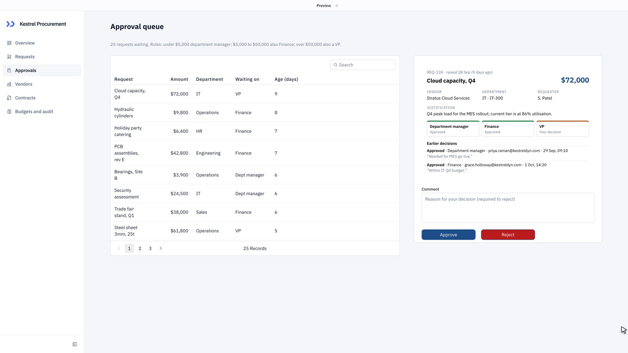Viewport: 628px width, 353px height.
Task: Jump to page 2 of records
Action: click(x=140, y=248)
